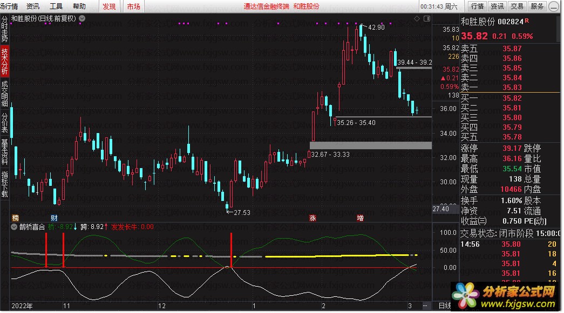The image size is (564, 313).
Task: Expand dropdown next to 和胜股份(日线,前复权)
Action: [x=82, y=18]
